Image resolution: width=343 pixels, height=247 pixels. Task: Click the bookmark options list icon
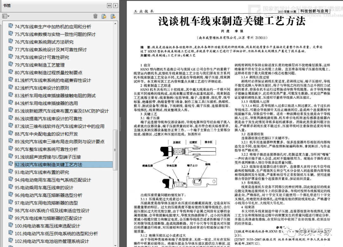4,16
